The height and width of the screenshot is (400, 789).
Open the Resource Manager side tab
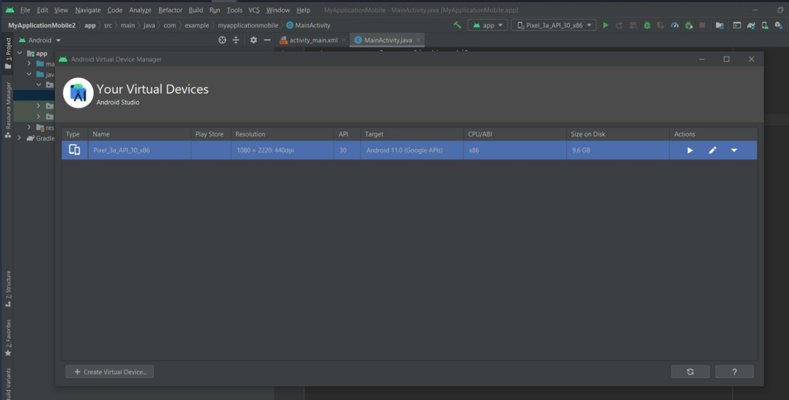[x=8, y=110]
